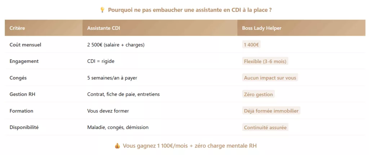
Task: Click the "Formation" row label
Action: [21, 111]
